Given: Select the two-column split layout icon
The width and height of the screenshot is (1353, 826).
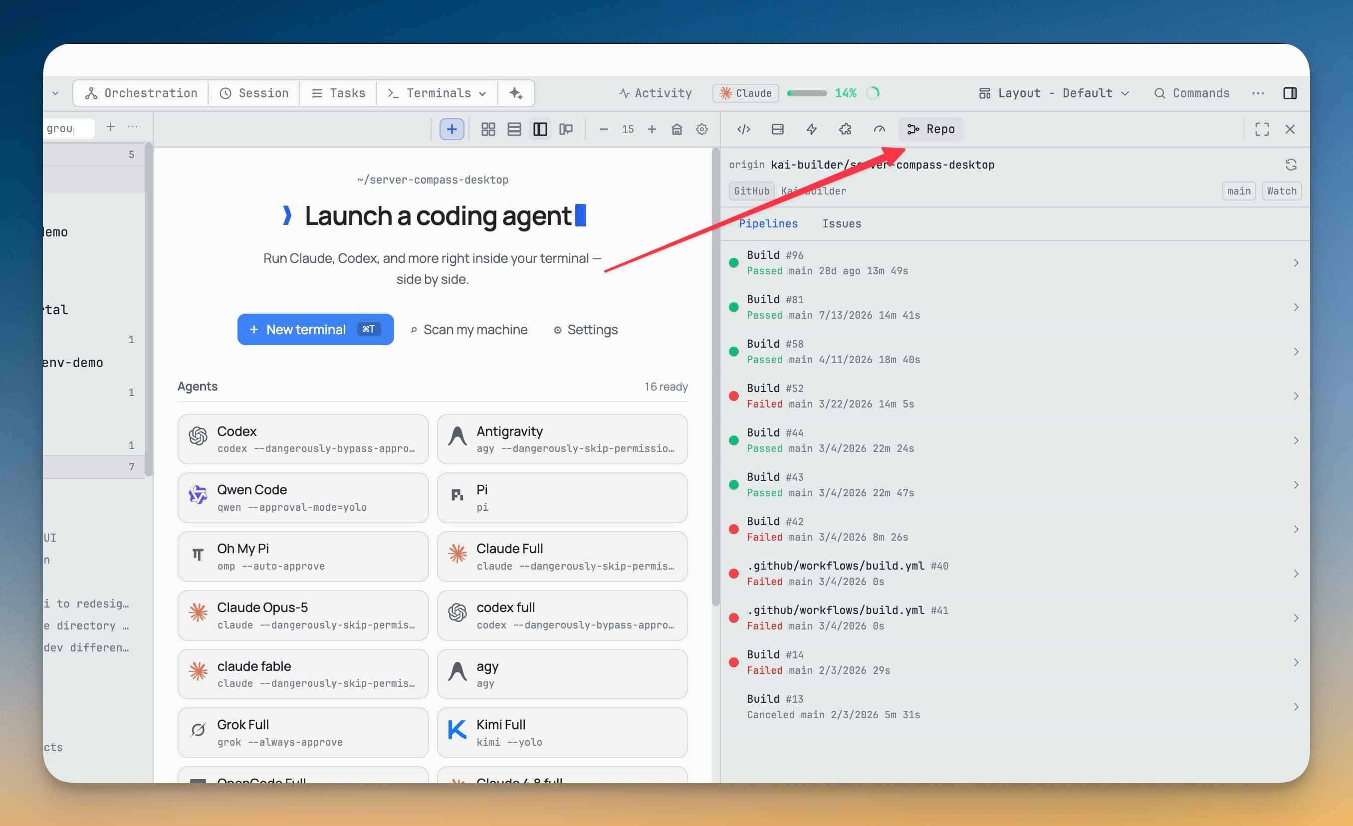Looking at the screenshot, I should (540, 129).
